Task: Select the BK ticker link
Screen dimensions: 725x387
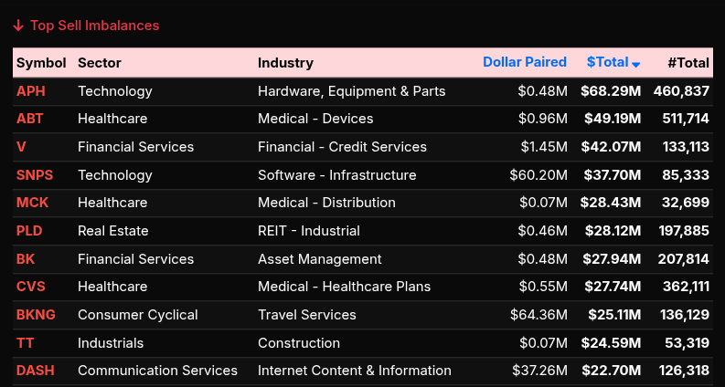Action: (x=26, y=259)
